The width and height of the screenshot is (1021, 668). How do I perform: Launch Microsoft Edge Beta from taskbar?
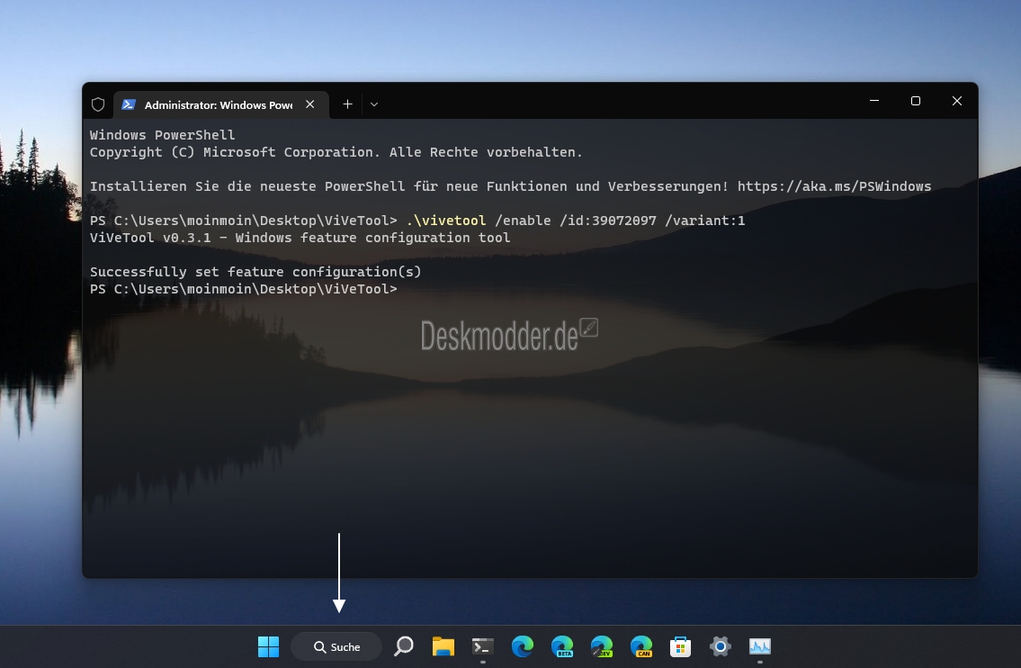pos(562,646)
